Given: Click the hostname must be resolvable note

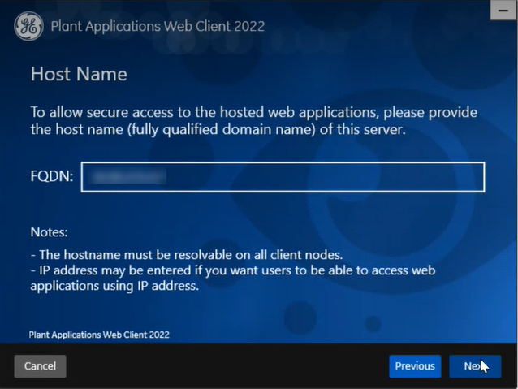Looking at the screenshot, I should pyautogui.click(x=187, y=255).
